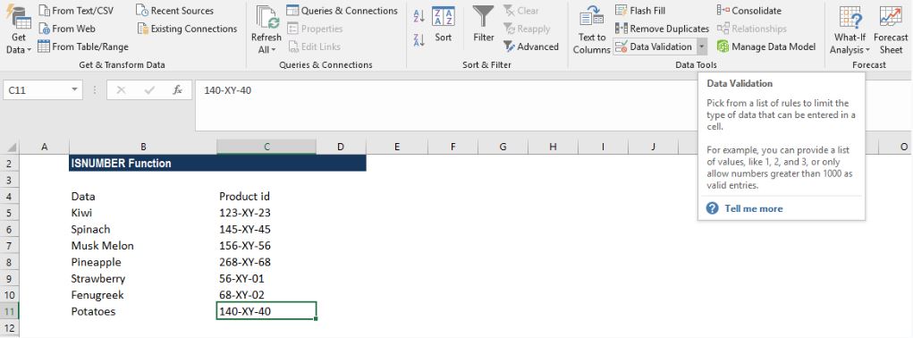
Task: Select the Kiwi cell
Action: click(143, 213)
